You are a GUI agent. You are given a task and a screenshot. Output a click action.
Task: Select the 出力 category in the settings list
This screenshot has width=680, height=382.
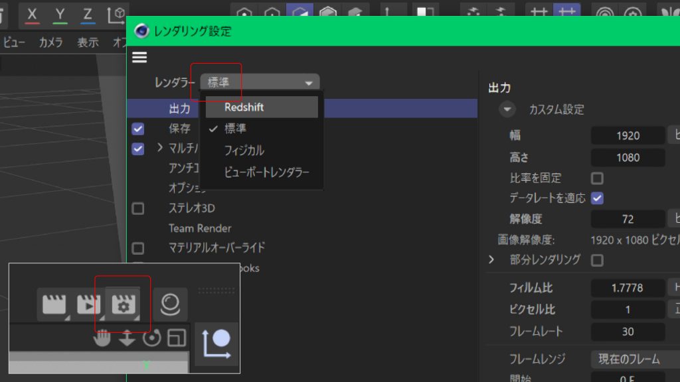coord(179,108)
